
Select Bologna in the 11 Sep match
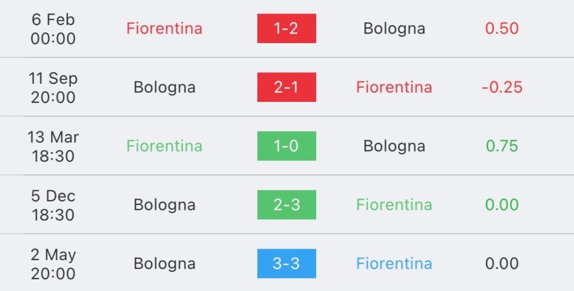[164, 88]
